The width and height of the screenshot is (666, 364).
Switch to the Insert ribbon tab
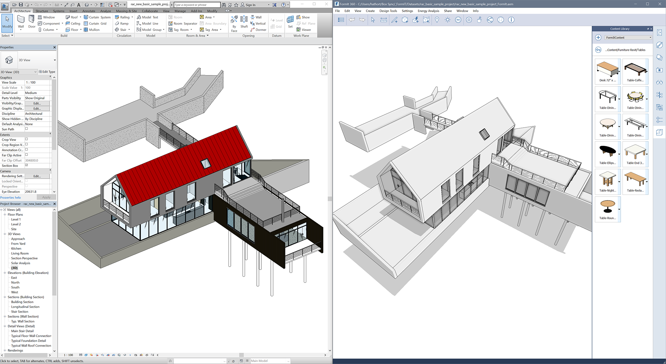coord(73,11)
